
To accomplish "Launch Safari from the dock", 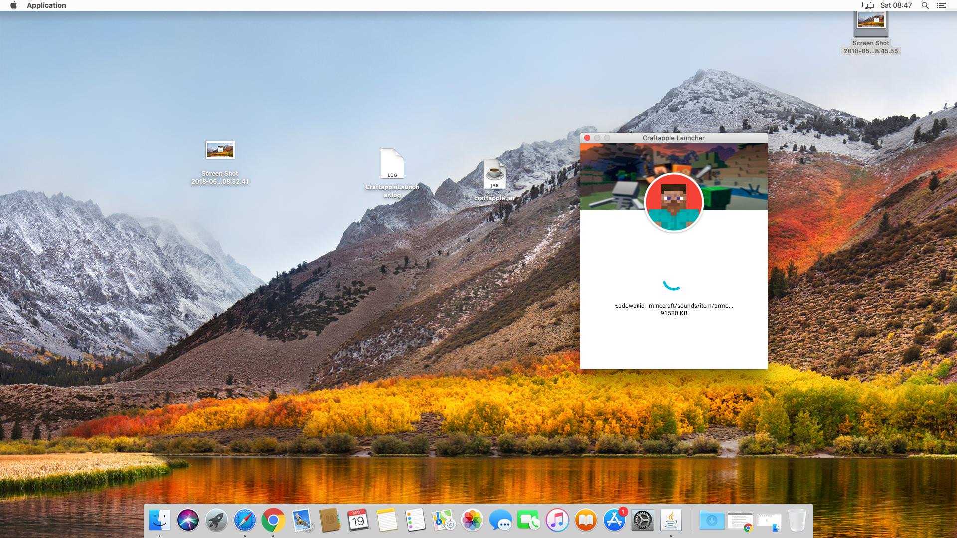I will pos(244,521).
